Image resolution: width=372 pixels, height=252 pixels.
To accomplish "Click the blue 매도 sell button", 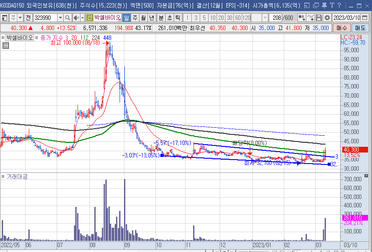I will coord(360,28).
